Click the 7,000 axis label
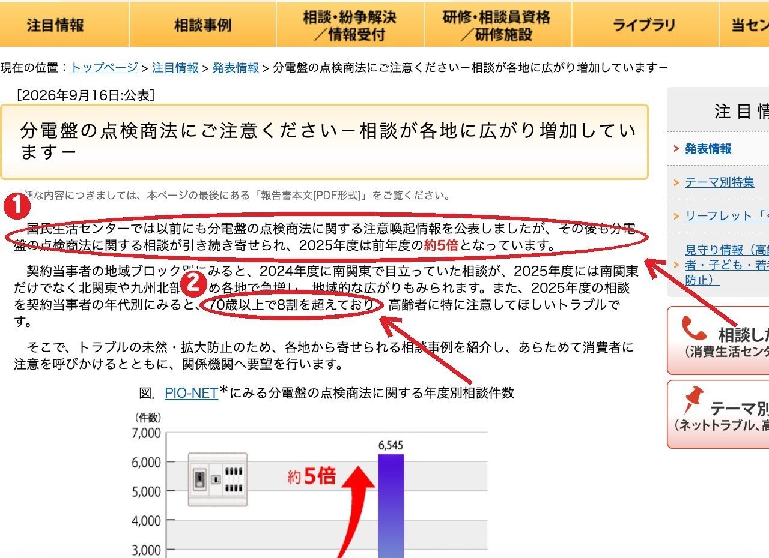This screenshot has width=769, height=558. coord(146,433)
